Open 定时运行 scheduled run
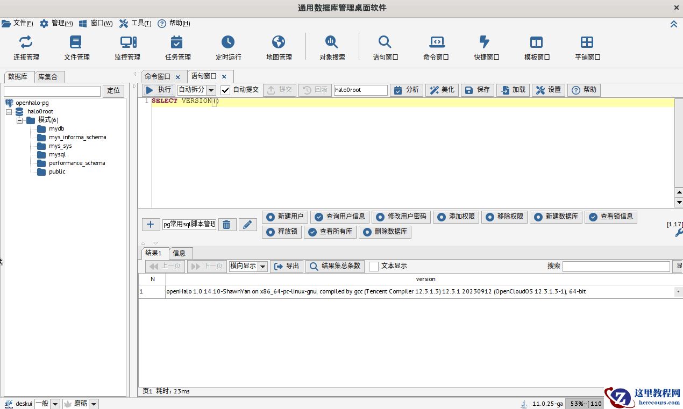 tap(228, 47)
